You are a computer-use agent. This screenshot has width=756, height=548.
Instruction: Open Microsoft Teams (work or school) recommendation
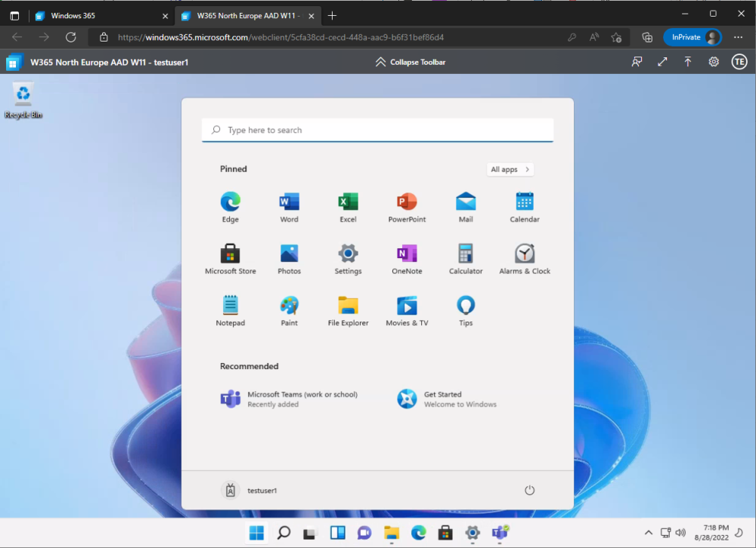[290, 399]
